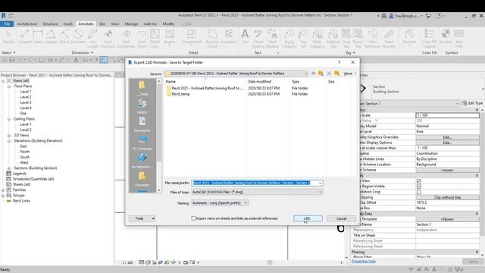
Task: Open the Tools dropdown button
Action: pos(142,218)
